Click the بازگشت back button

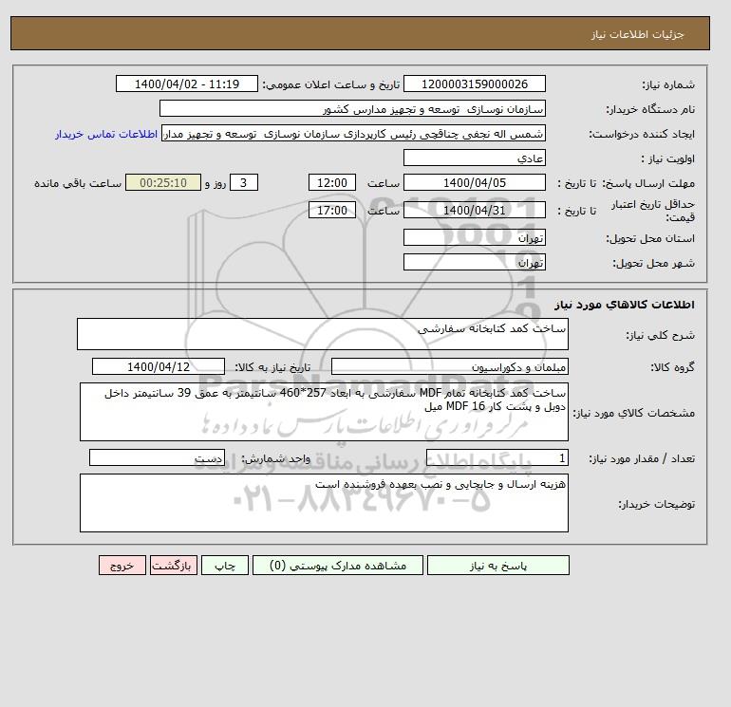click(174, 566)
